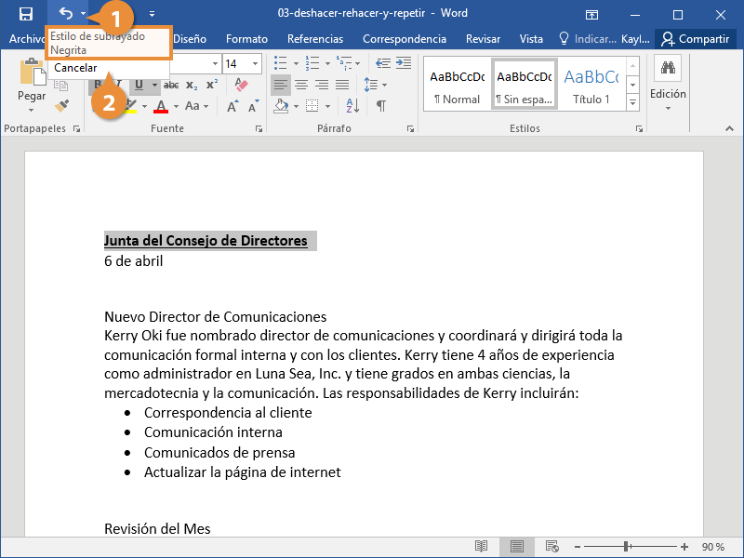The width and height of the screenshot is (744, 558).
Task: Toggle Center alignment button
Action: pos(300,85)
